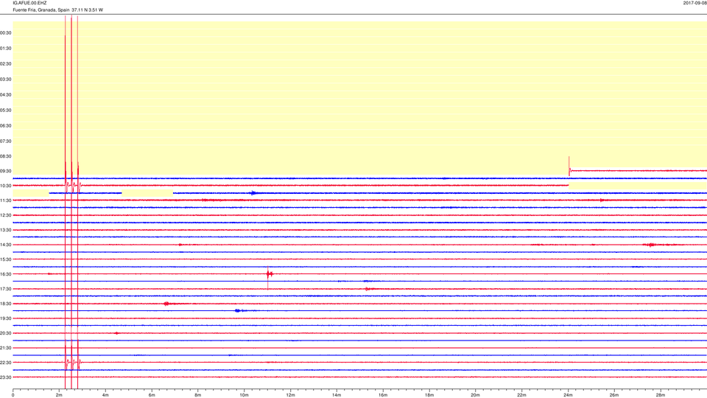
Task: Click the station code IG.AFUE.00.EHZ
Action: pos(29,3)
